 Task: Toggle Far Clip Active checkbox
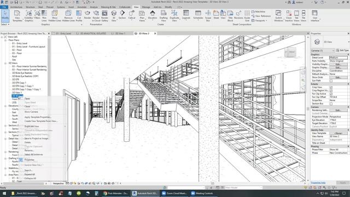tap(331, 94)
